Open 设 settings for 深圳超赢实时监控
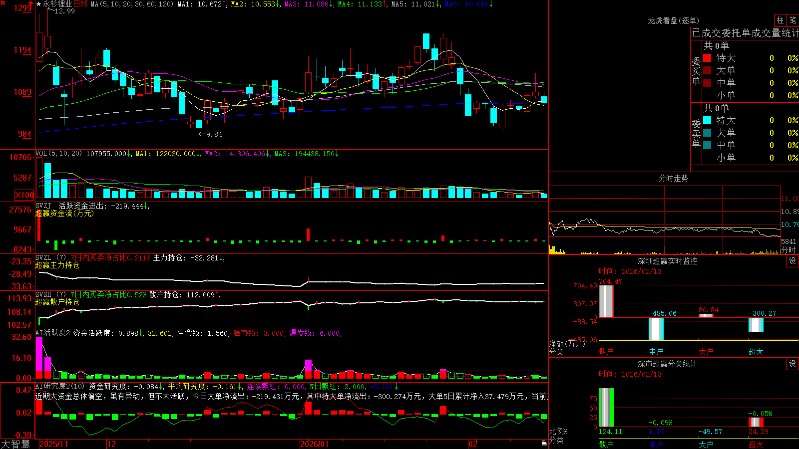 pos(793,261)
